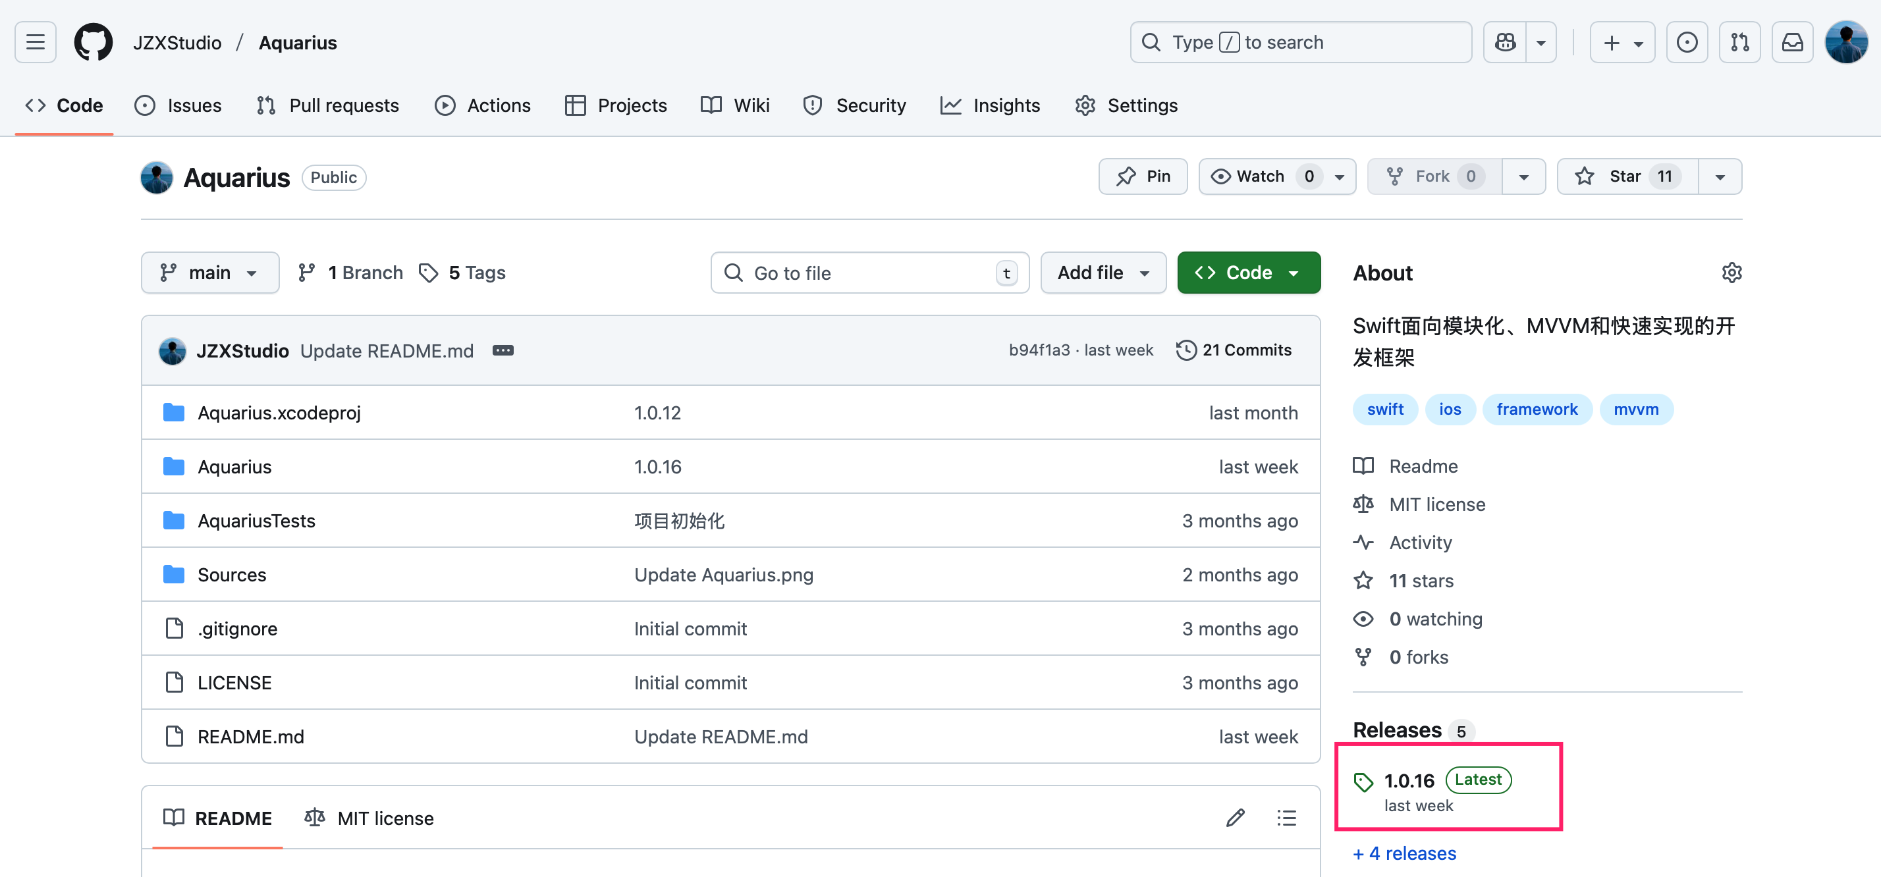Star the Aquarius repository
Screen dimensions: 1881x877
point(1626,176)
